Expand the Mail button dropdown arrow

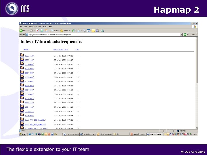81,31
